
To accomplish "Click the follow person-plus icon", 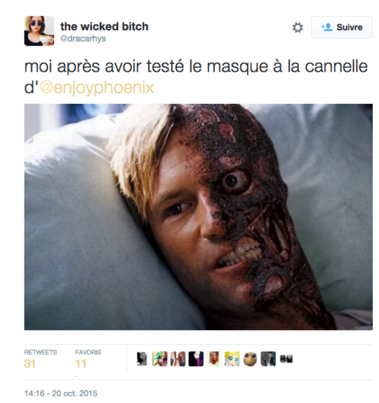I will [x=327, y=27].
